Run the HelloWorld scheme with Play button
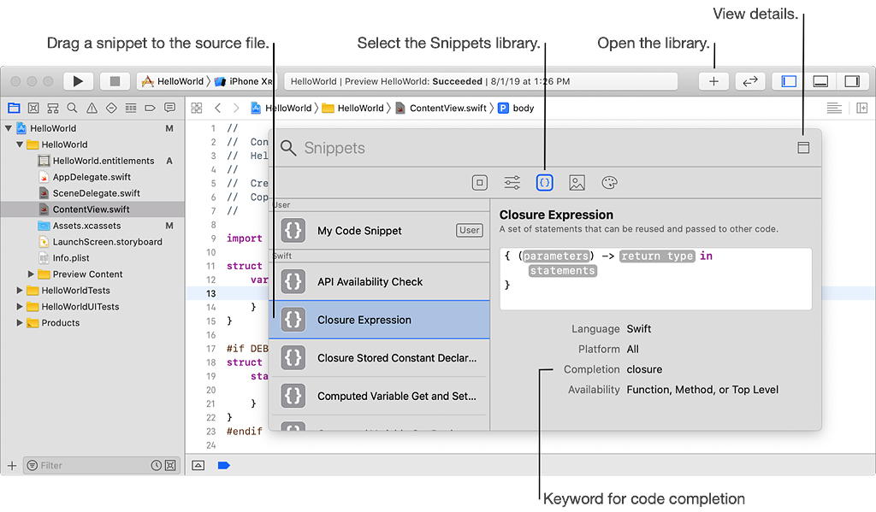Image resolution: width=876 pixels, height=512 pixels. (78, 81)
